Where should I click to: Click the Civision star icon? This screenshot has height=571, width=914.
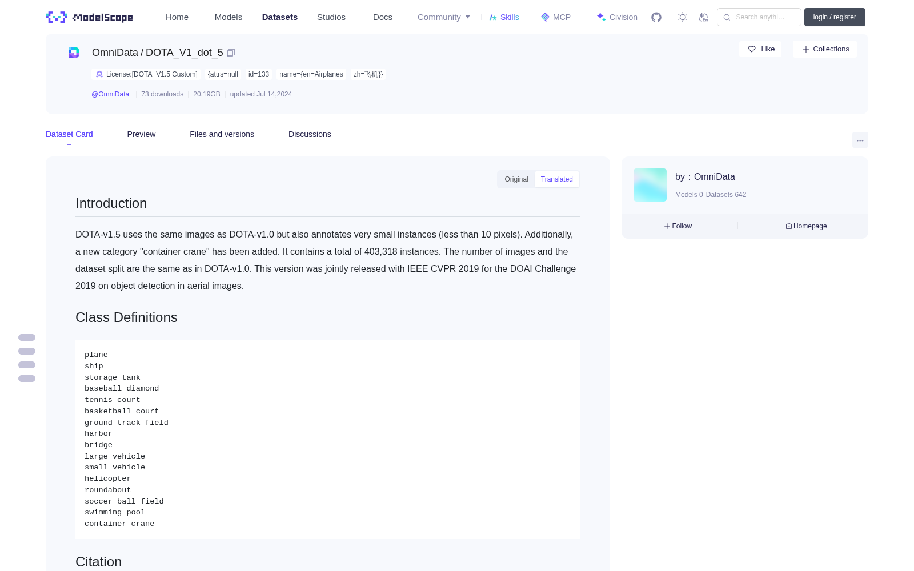(601, 17)
